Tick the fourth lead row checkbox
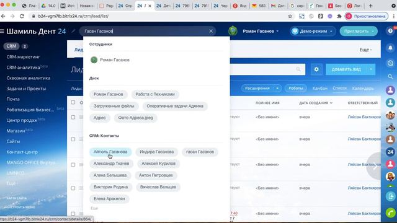Image resolution: width=397 pixels, height=223 pixels. pos(73,188)
